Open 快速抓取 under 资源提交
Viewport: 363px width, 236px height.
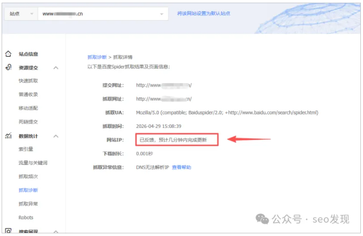28,81
